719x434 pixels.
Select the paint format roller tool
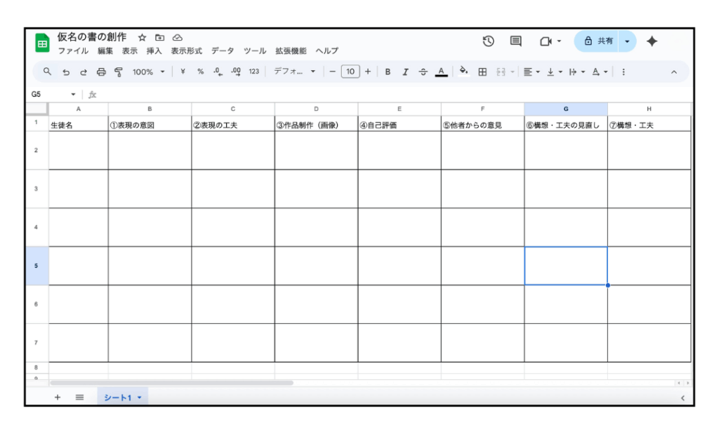118,72
